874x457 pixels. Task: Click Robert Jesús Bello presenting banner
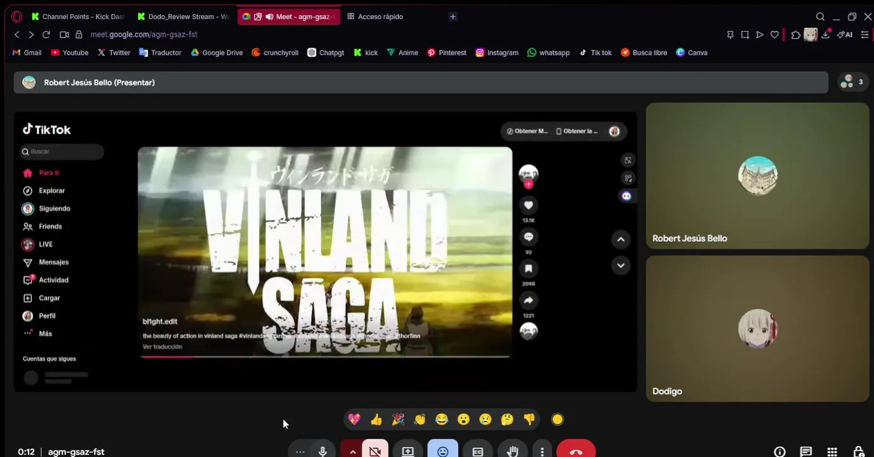(x=421, y=83)
